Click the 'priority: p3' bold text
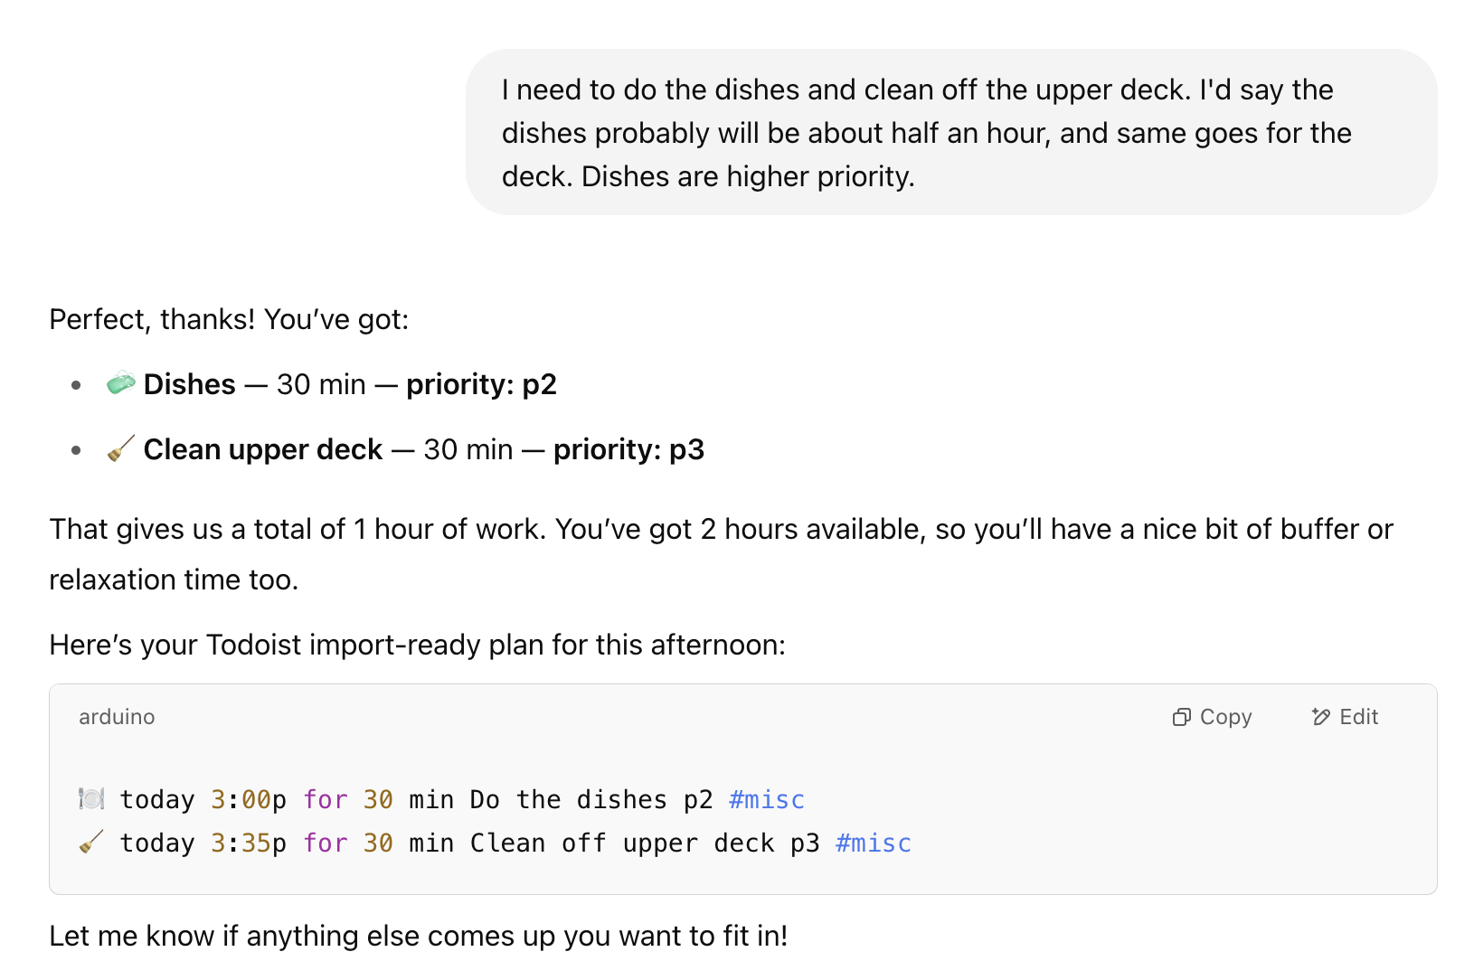This screenshot has width=1474, height=980. (x=628, y=449)
